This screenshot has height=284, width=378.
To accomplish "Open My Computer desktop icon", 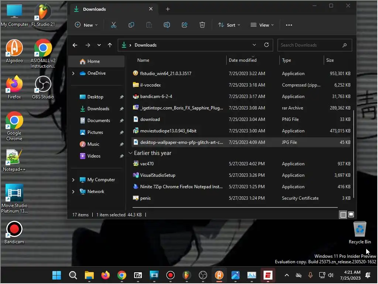I will pyautogui.click(x=14, y=15).
